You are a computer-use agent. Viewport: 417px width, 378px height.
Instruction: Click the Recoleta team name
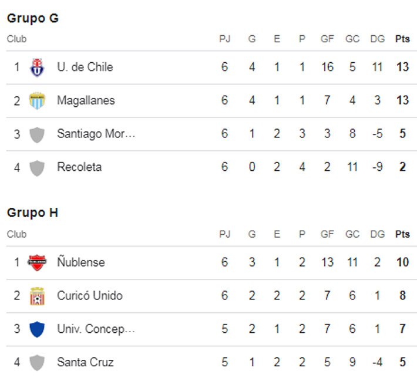[79, 167]
